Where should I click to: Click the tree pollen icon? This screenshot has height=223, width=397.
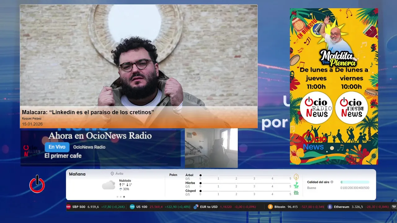pyautogui.click(x=296, y=177)
